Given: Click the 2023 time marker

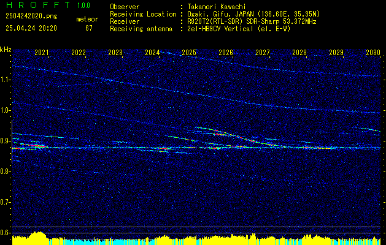Looking at the screenshot, I should [x=115, y=53].
